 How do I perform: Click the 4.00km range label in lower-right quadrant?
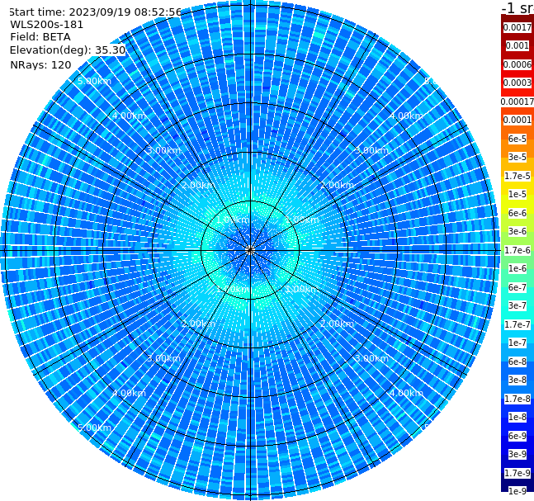[x=406, y=393]
